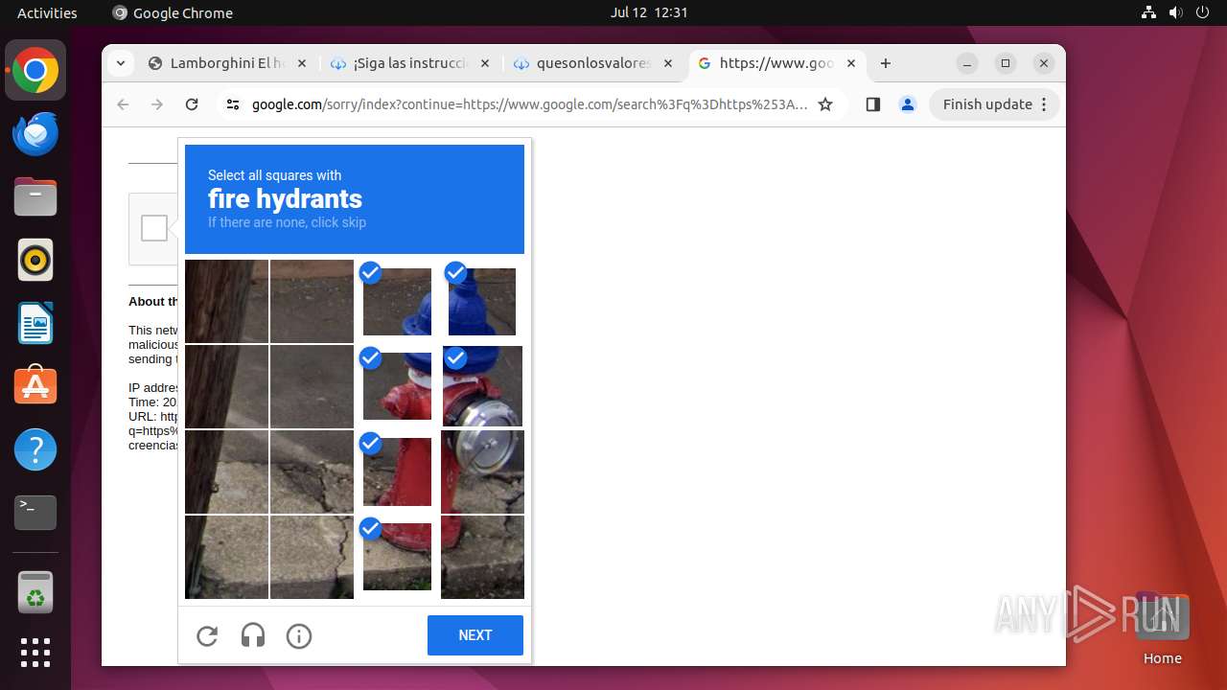Open the volume indicator in top bar

pos(1175,12)
